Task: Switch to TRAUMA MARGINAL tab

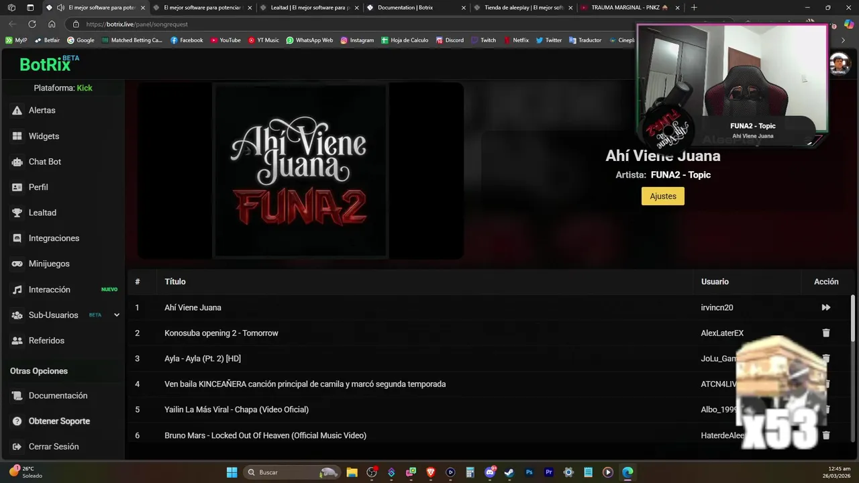Action: click(x=629, y=7)
